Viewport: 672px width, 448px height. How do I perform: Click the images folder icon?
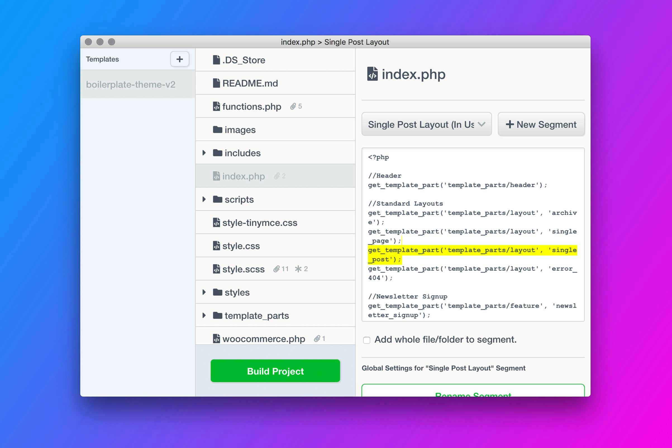coord(218,130)
